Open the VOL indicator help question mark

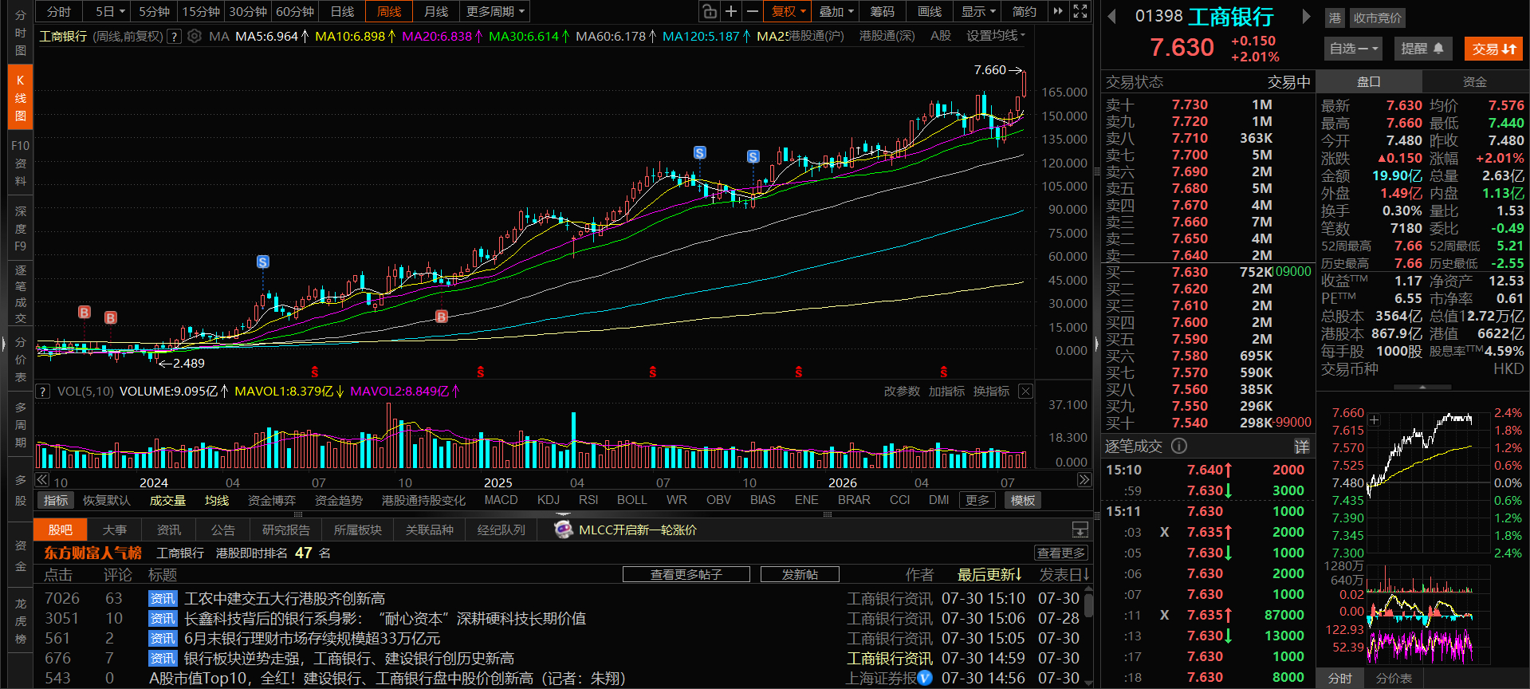[x=43, y=392]
